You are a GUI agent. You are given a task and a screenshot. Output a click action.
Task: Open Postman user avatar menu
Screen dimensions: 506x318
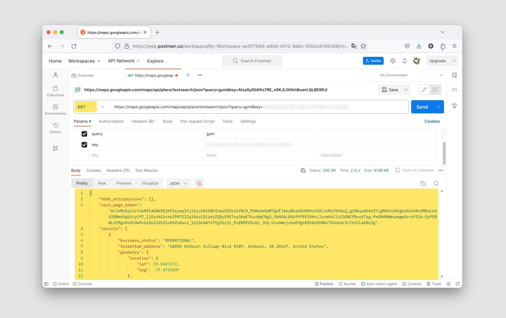pyautogui.click(x=416, y=61)
